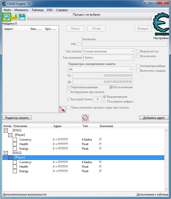
Task: Click Cheat Engine title bar icon
Action: [x=4, y=4]
